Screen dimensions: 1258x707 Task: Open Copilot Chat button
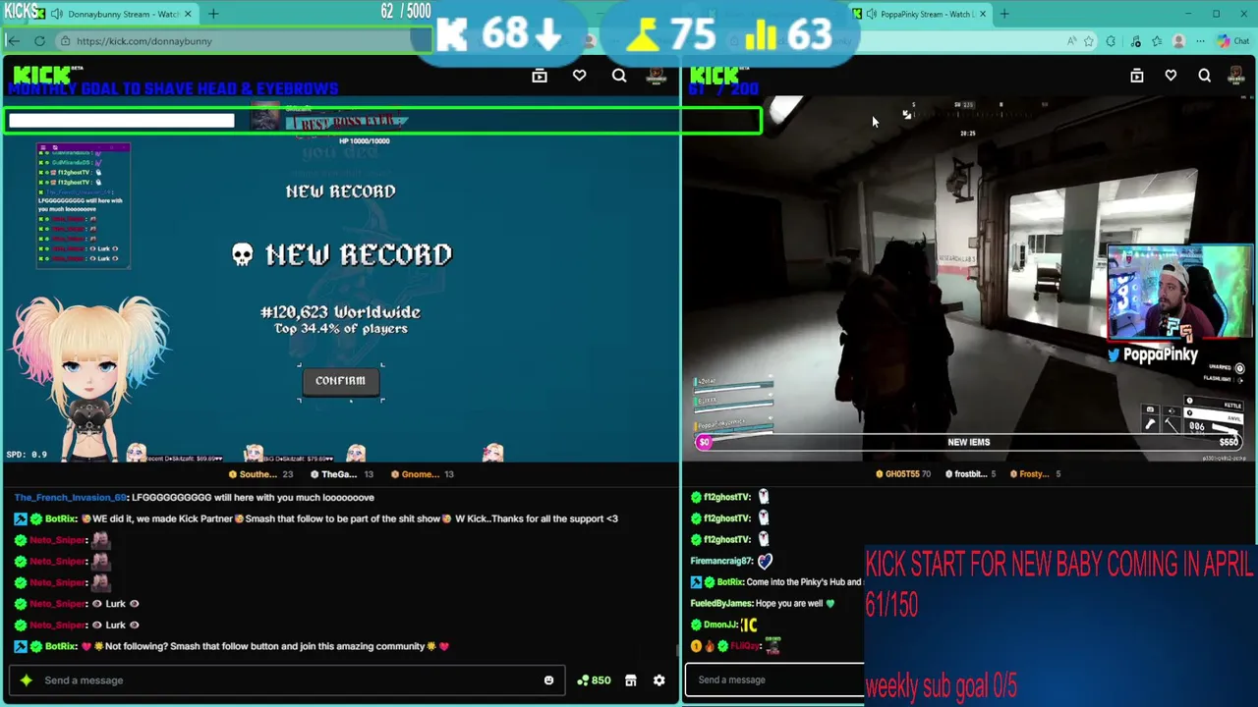(1232, 41)
